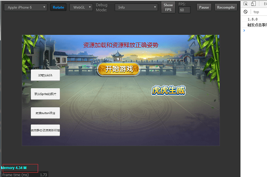
Task: Click the console prompt arrow
Action: (x=244, y=30)
